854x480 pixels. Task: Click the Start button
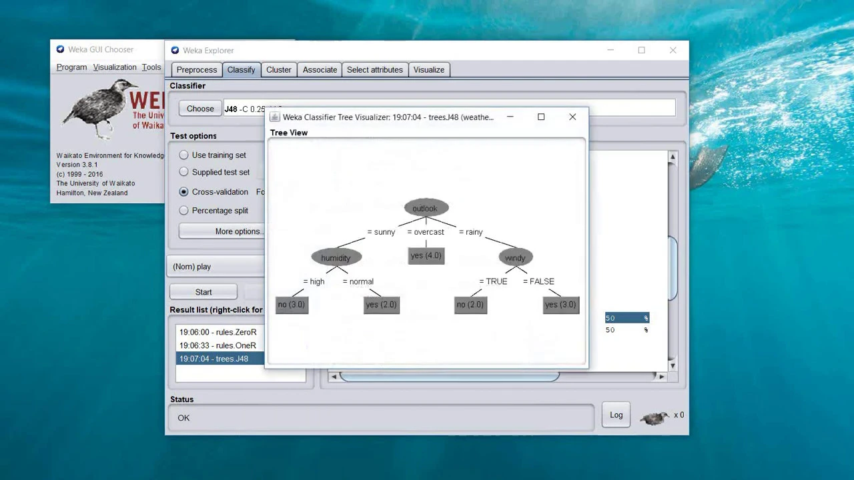[x=203, y=292]
